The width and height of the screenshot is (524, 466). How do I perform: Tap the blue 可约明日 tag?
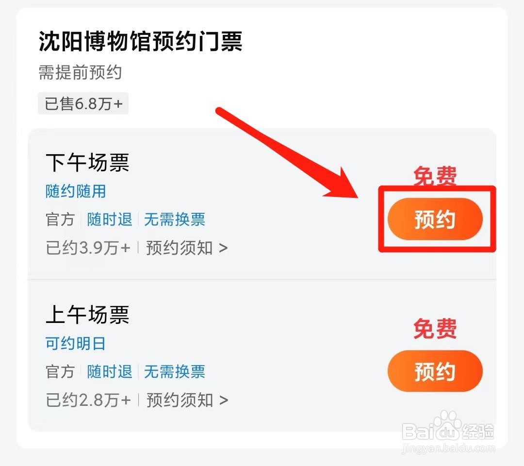(76, 344)
